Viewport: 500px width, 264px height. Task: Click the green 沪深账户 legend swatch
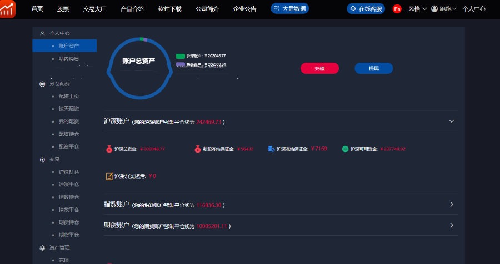tap(180, 56)
